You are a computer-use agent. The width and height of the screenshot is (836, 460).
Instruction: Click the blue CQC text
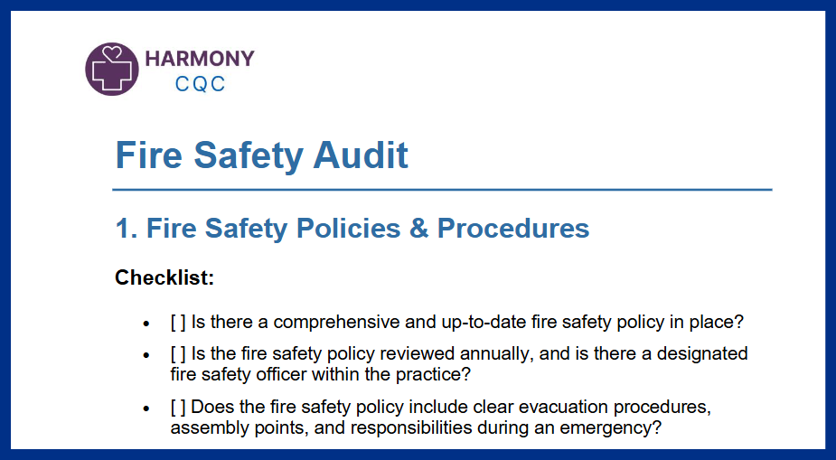click(x=200, y=85)
